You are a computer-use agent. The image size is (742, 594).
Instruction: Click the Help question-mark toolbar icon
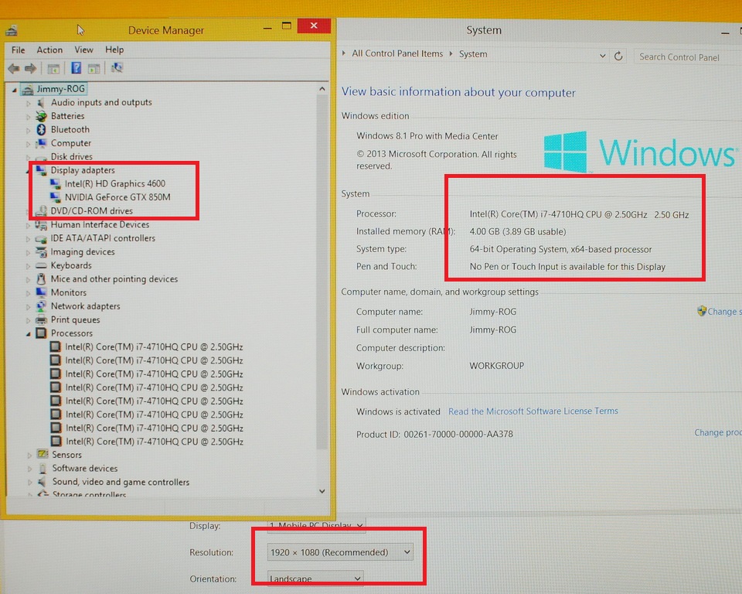tap(77, 68)
